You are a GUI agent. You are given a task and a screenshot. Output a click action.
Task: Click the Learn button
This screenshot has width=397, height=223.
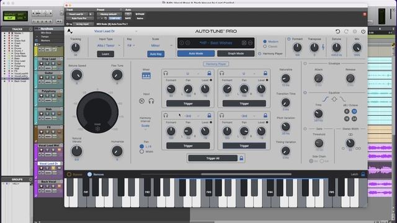[x=105, y=54]
